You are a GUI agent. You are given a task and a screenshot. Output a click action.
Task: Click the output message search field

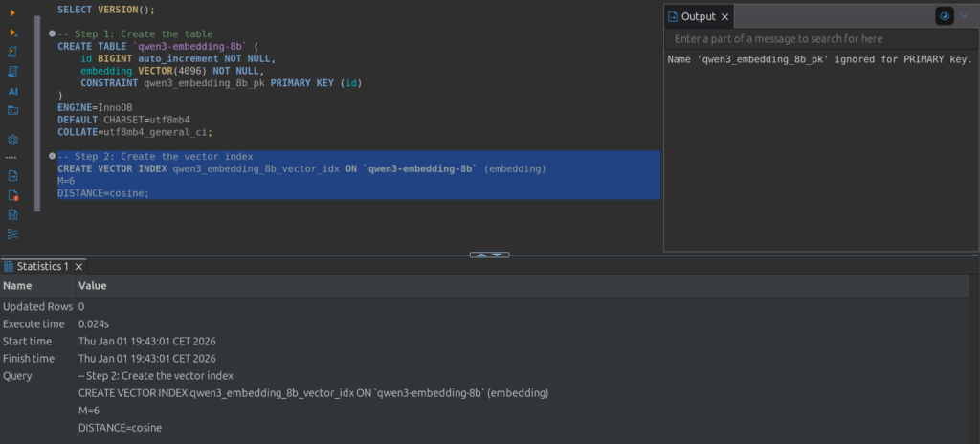coord(818,39)
